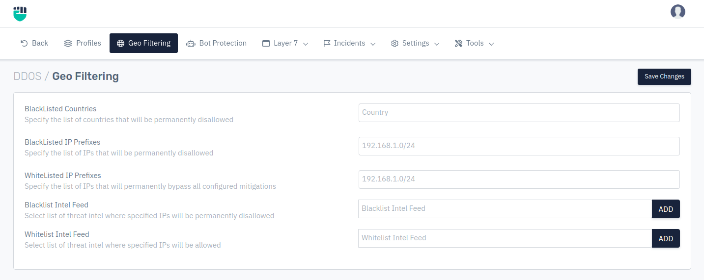Expand the Layer 7 dropdown chevron

[306, 44]
